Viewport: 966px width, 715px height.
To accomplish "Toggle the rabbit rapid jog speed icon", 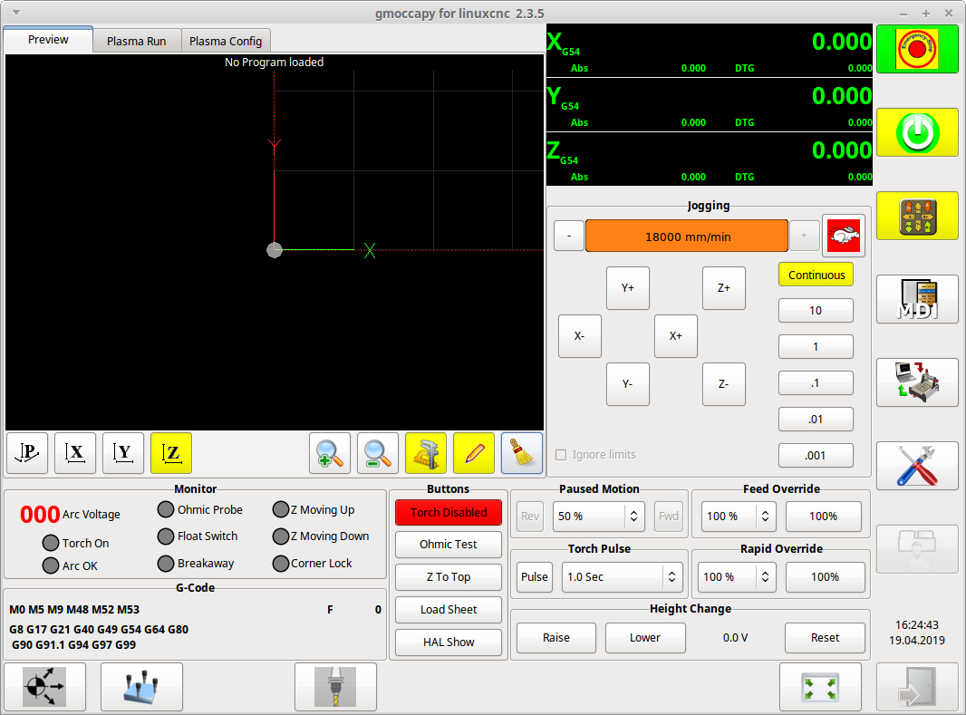I will tap(844, 236).
